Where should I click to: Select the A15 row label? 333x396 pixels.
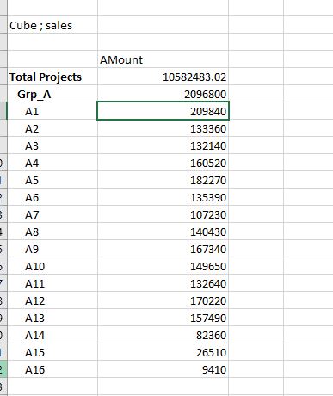click(x=52, y=352)
